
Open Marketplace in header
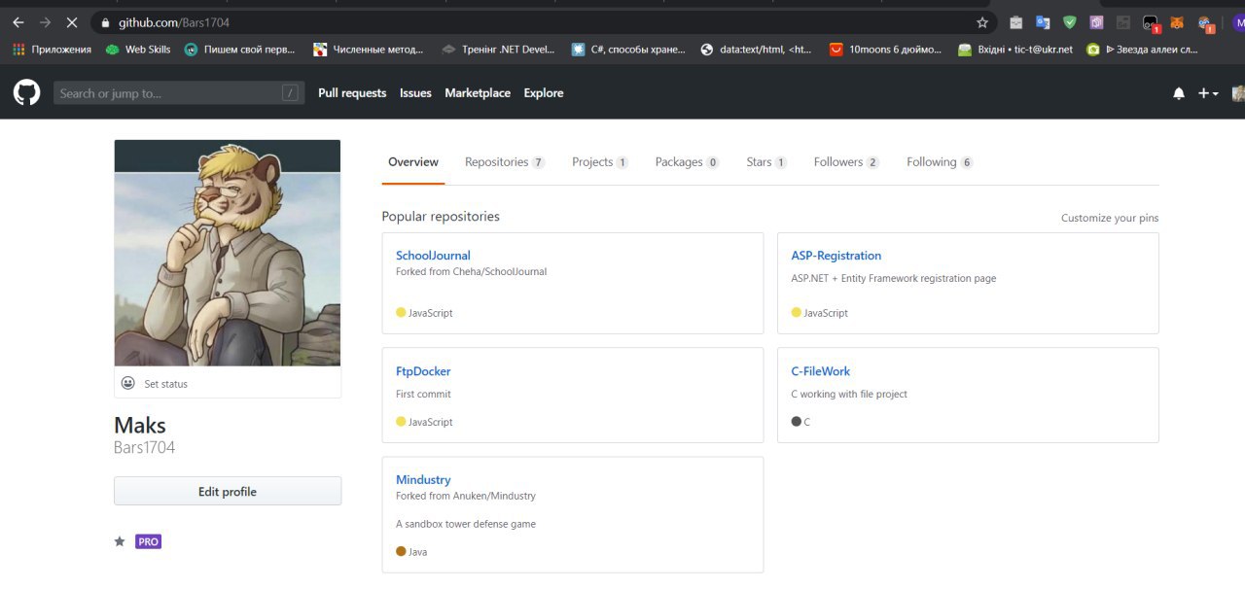pos(478,93)
